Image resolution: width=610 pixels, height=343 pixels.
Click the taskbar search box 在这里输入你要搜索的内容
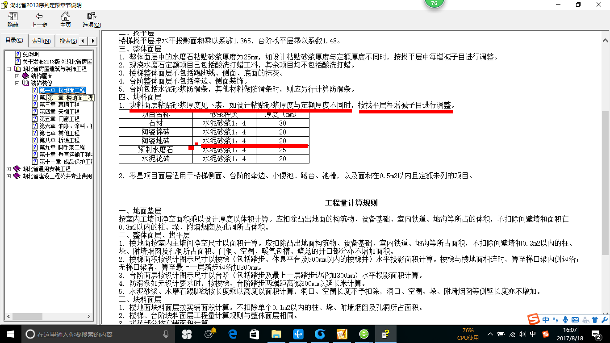pos(98,334)
